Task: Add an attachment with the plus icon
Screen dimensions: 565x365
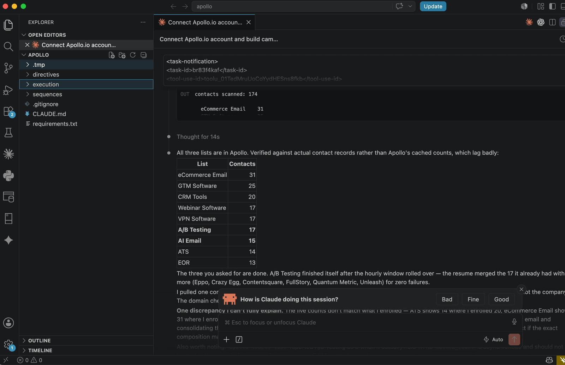Action: click(x=226, y=339)
